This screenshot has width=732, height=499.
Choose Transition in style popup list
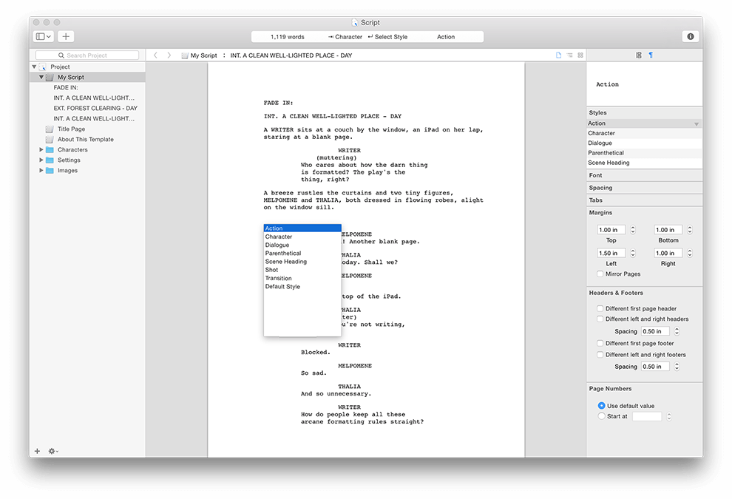302,278
